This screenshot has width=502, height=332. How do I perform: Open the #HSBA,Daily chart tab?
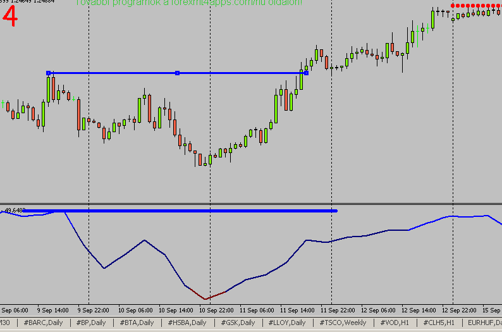click(x=187, y=323)
